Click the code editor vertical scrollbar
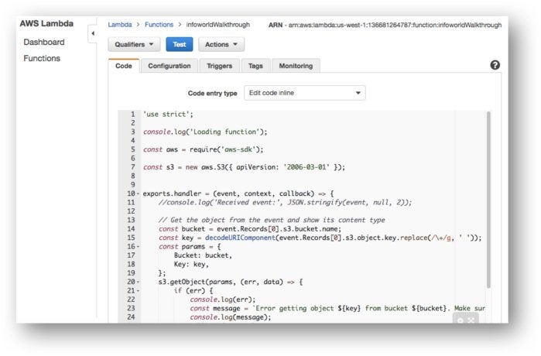The width and height of the screenshot is (541, 356). tap(488, 200)
